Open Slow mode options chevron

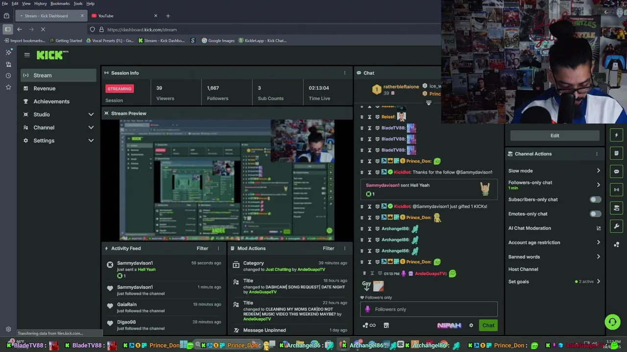[x=599, y=171]
